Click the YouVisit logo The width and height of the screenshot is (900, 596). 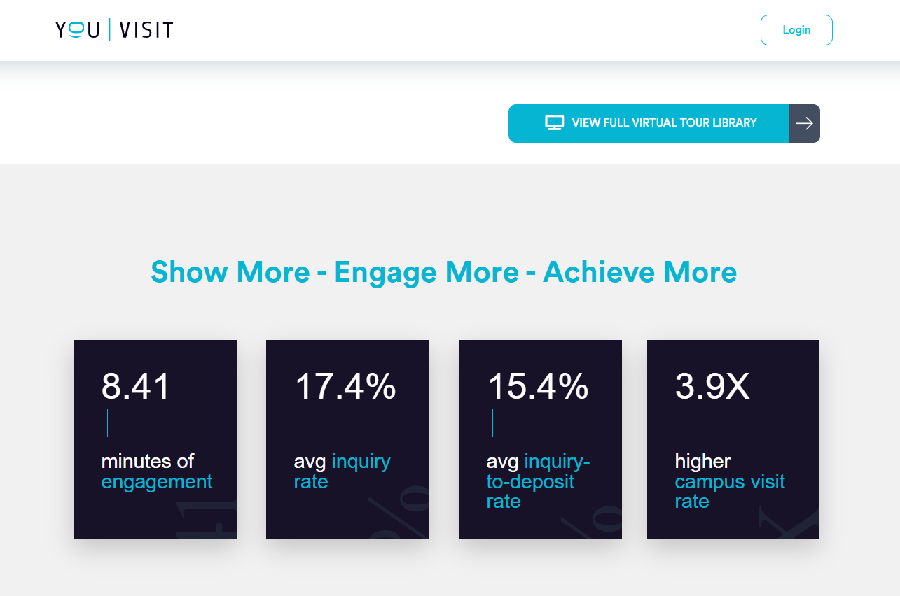[114, 30]
